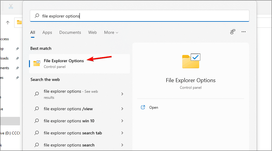Click the pin icon next to 'loads' in sidebar
The width and height of the screenshot is (272, 151).
pos(17,58)
